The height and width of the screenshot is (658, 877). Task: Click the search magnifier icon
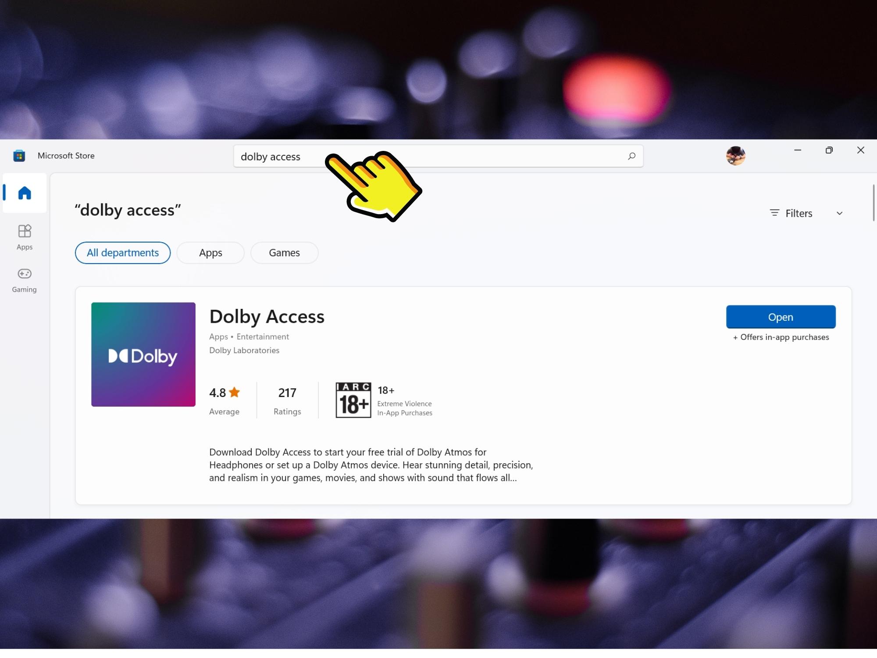point(631,156)
